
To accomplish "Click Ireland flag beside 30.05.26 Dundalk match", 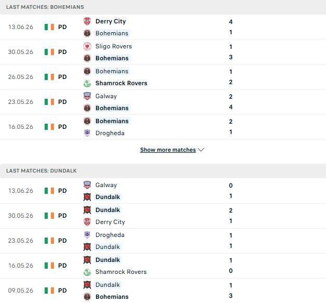I will click(x=49, y=216).
